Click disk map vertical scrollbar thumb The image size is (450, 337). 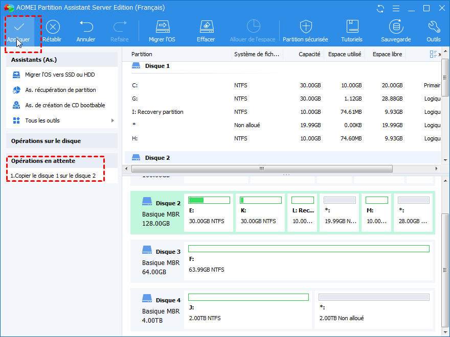coord(445,270)
